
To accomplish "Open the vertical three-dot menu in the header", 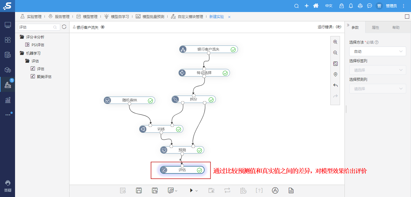I will [404, 6].
